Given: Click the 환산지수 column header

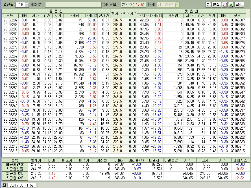Looking at the screenshot, I should pyautogui.click(x=130, y=13).
